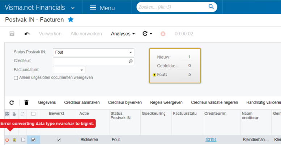Screen dimensions: 281x145
Task: Click the save disk icon
Action: pos(12,34)
